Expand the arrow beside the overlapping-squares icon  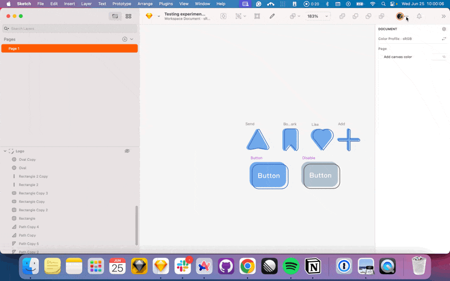tap(299, 16)
